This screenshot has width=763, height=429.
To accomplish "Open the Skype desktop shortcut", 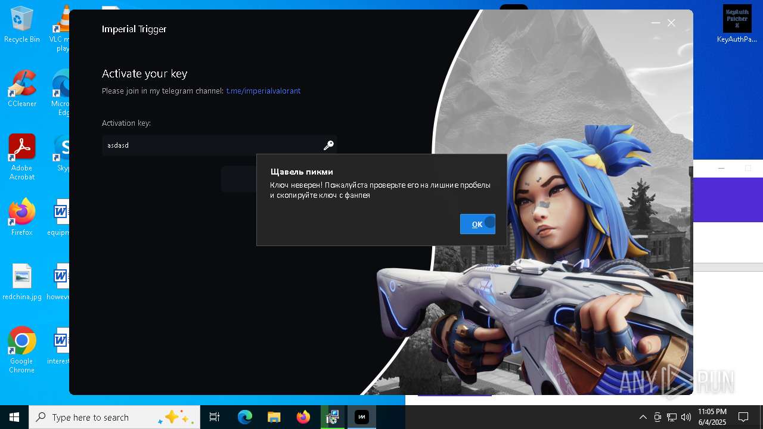I will pyautogui.click(x=62, y=153).
